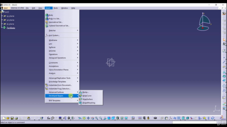Click the Zoom In magnifier icon

tap(96, 118)
